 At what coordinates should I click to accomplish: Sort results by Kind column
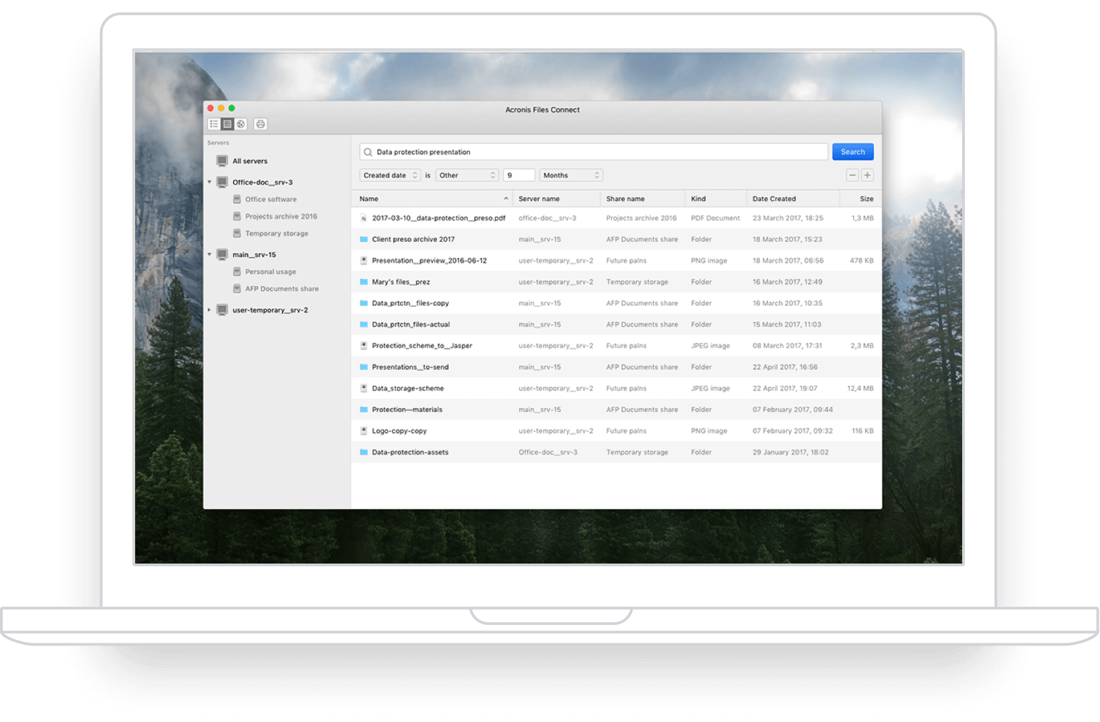click(716, 198)
